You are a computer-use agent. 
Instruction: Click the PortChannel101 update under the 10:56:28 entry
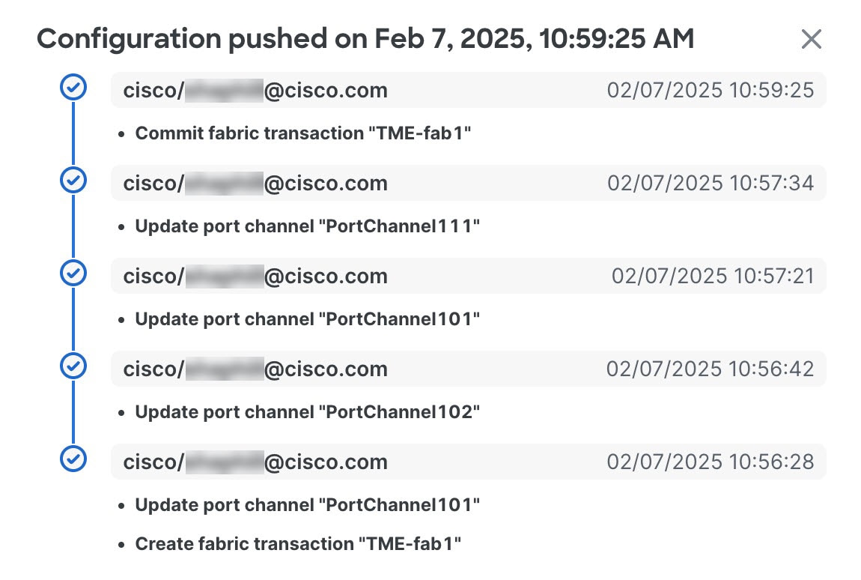click(x=308, y=504)
